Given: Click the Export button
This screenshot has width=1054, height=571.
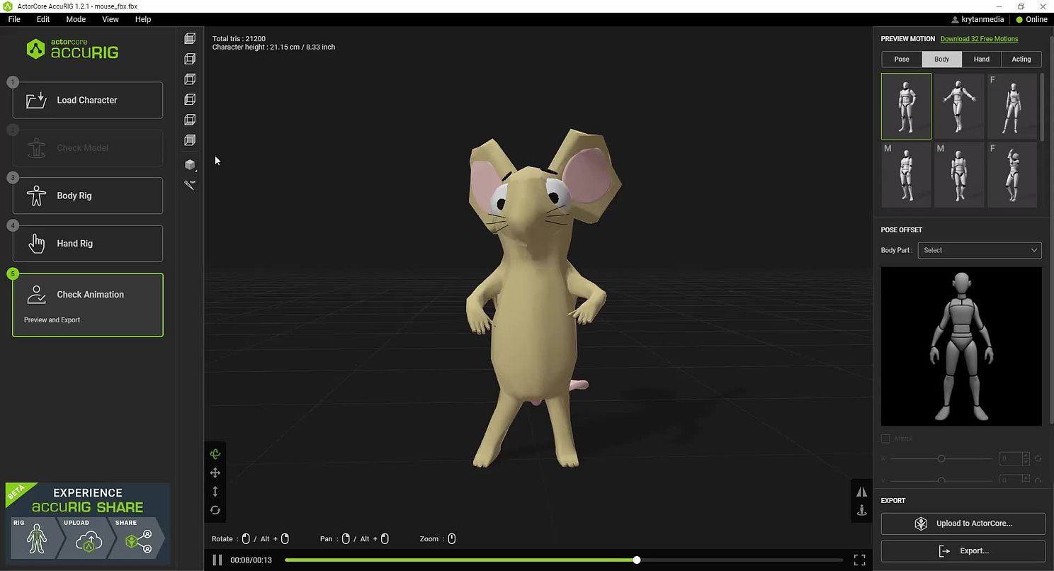Looking at the screenshot, I should pos(963,551).
